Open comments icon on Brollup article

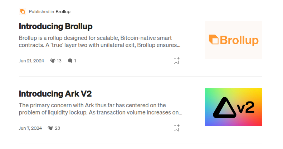tap(70, 61)
